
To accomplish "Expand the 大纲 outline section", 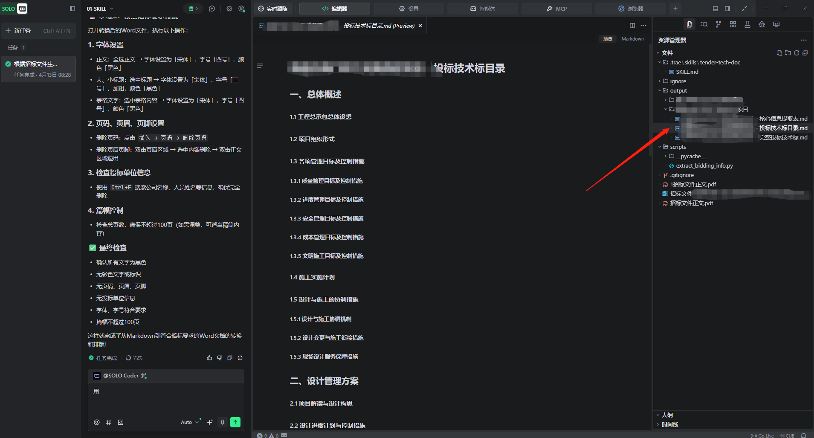I will coord(667,415).
